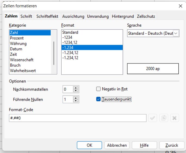Select the highlighted -1.234 format entry

[x=92, y=47]
